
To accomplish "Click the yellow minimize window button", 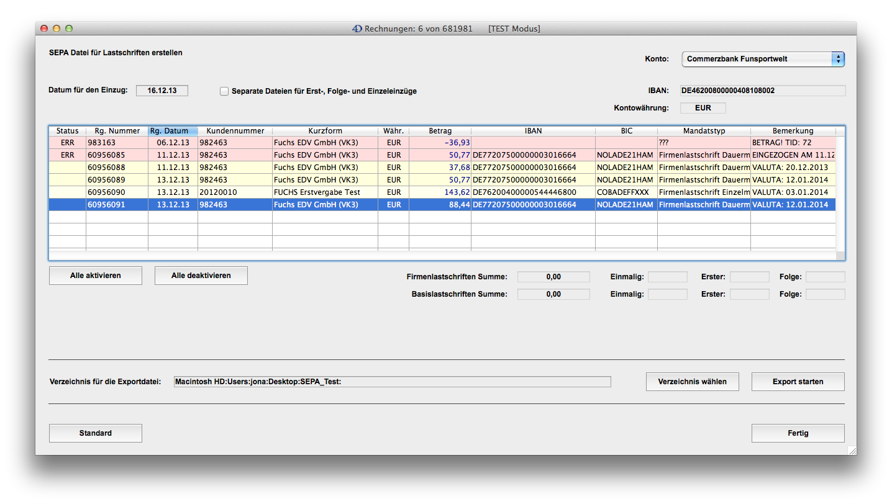I will [x=57, y=29].
